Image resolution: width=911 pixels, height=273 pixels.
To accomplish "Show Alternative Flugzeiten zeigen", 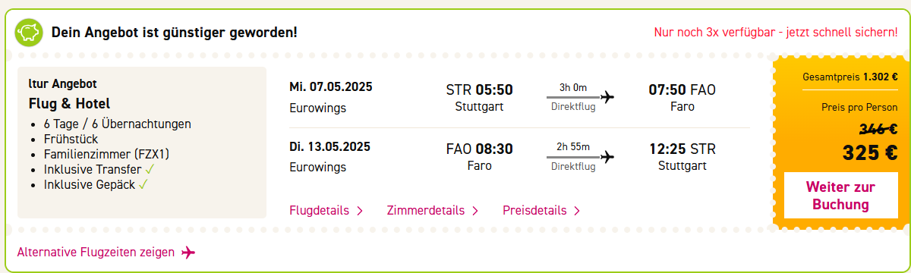I will [x=96, y=252].
